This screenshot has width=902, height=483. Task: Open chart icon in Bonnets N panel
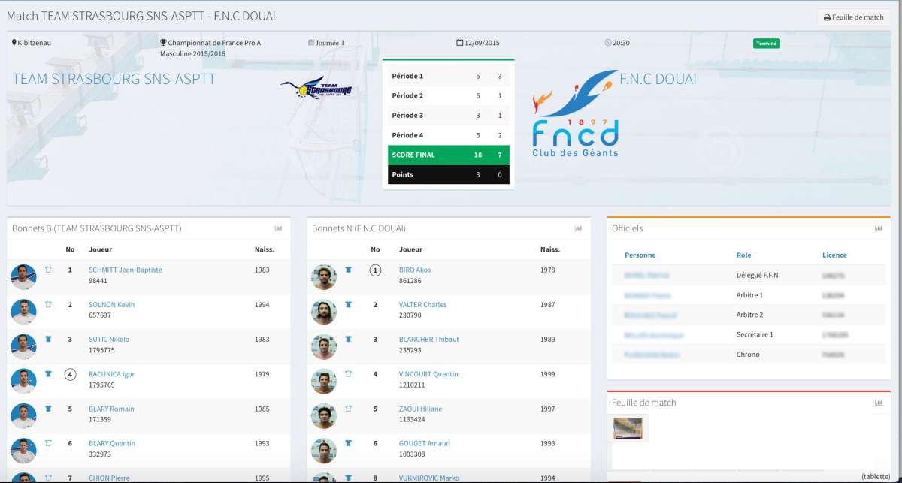point(578,228)
